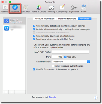The width and height of the screenshot is (102, 104).
Task: Open the Authentication dropdown
Action: click(x=71, y=61)
